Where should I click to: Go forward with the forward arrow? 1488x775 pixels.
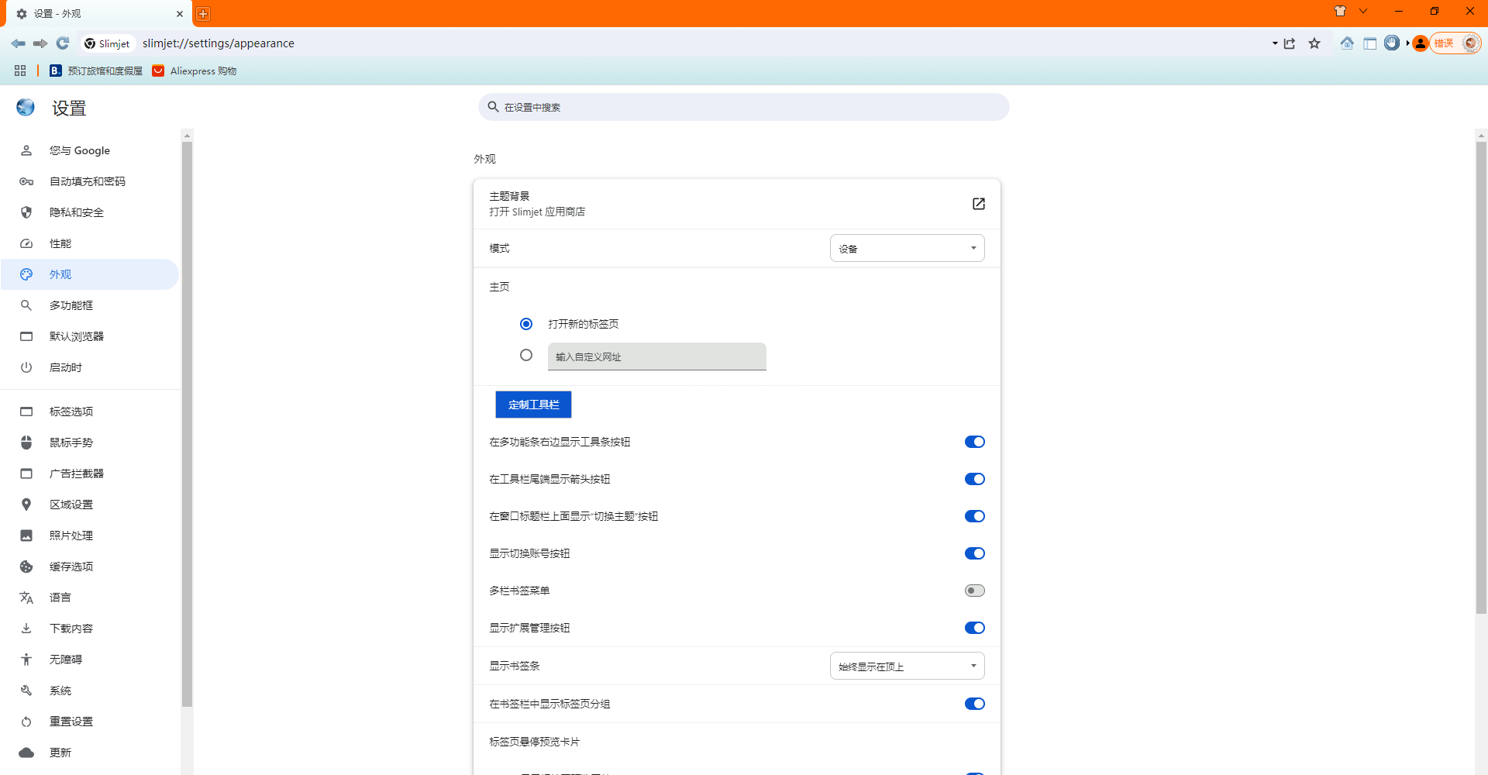click(40, 43)
